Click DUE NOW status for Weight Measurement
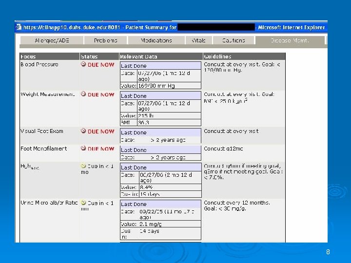351x263 pixels. coord(101,94)
